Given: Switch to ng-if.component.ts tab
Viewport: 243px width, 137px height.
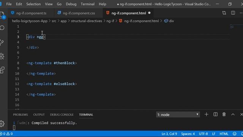Looking at the screenshot, I should tap(31, 13).
